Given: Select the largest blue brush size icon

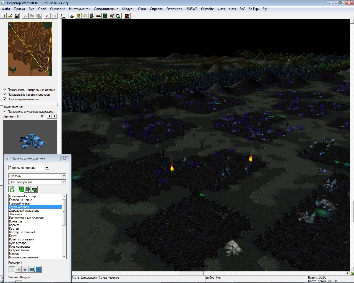Looking at the screenshot, I should (x=38, y=269).
